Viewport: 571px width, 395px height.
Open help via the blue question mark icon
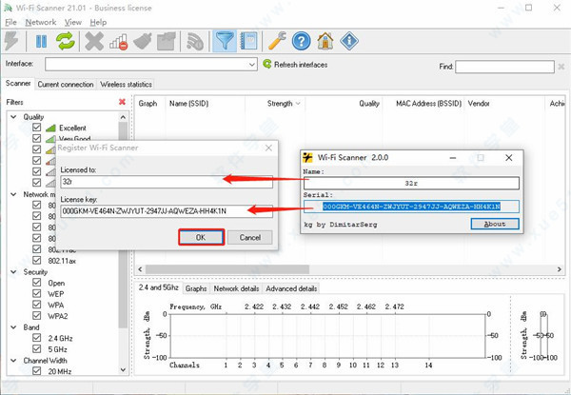pyautogui.click(x=302, y=41)
